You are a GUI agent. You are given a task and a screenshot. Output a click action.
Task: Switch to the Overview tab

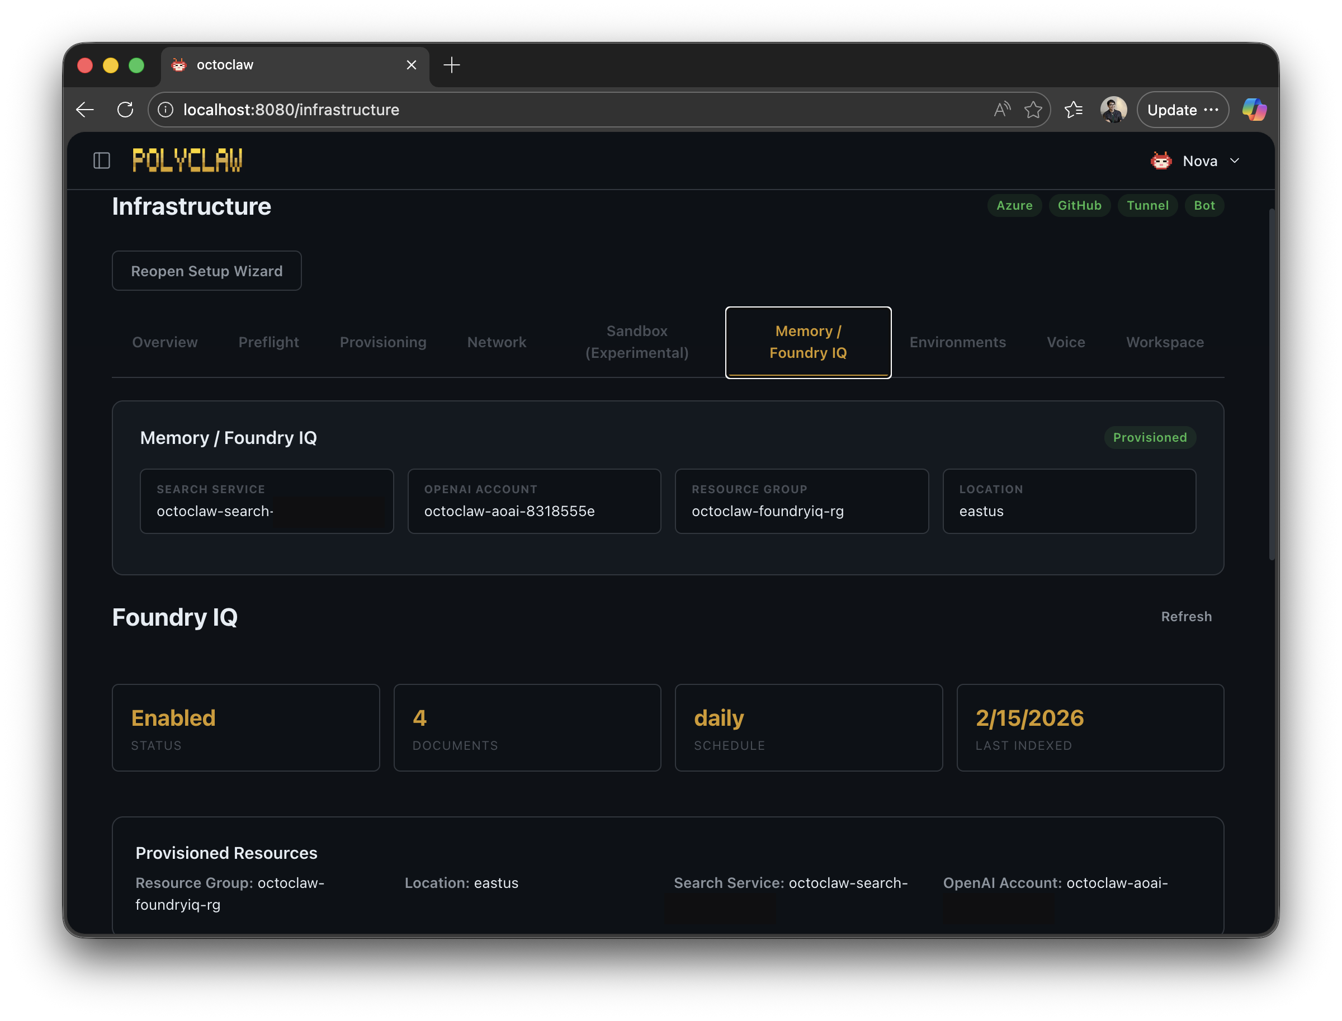pyautogui.click(x=165, y=342)
